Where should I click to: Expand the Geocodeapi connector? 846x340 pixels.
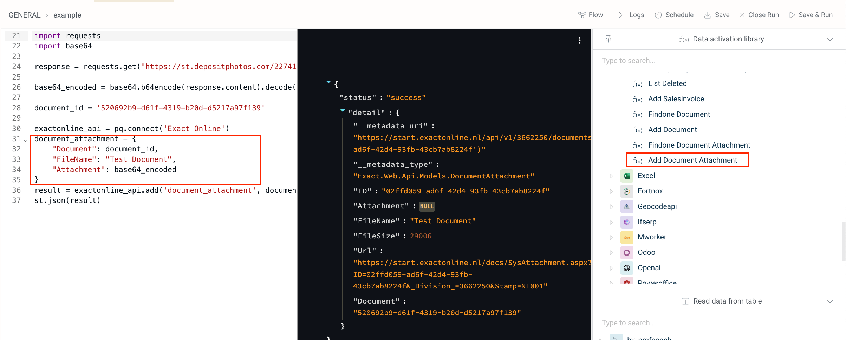pyautogui.click(x=611, y=207)
